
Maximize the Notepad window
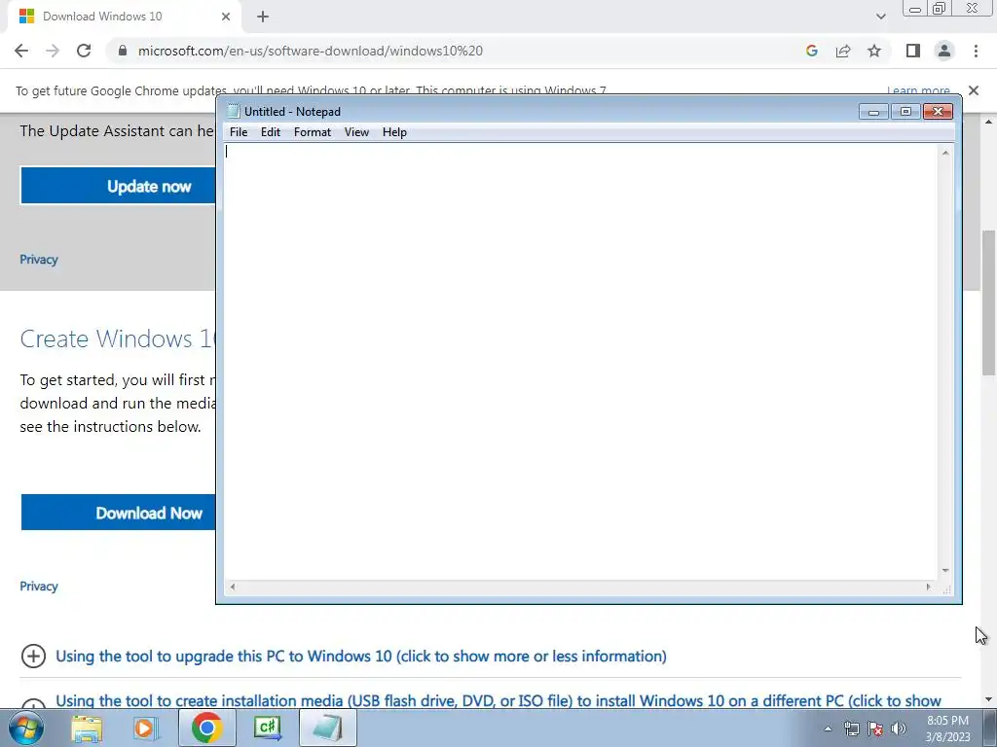[905, 112]
